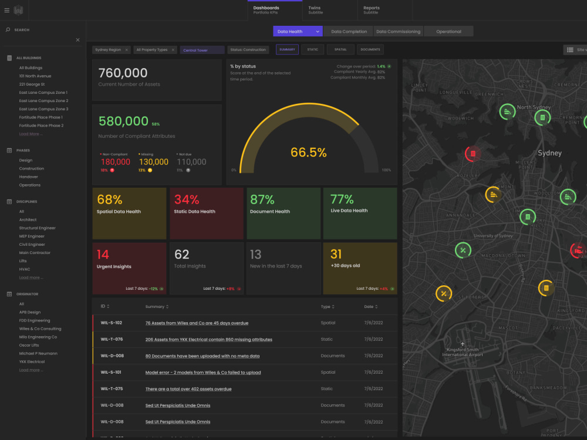Select 221 George St building
Viewport: 587px width, 440px height.
[x=32, y=84]
